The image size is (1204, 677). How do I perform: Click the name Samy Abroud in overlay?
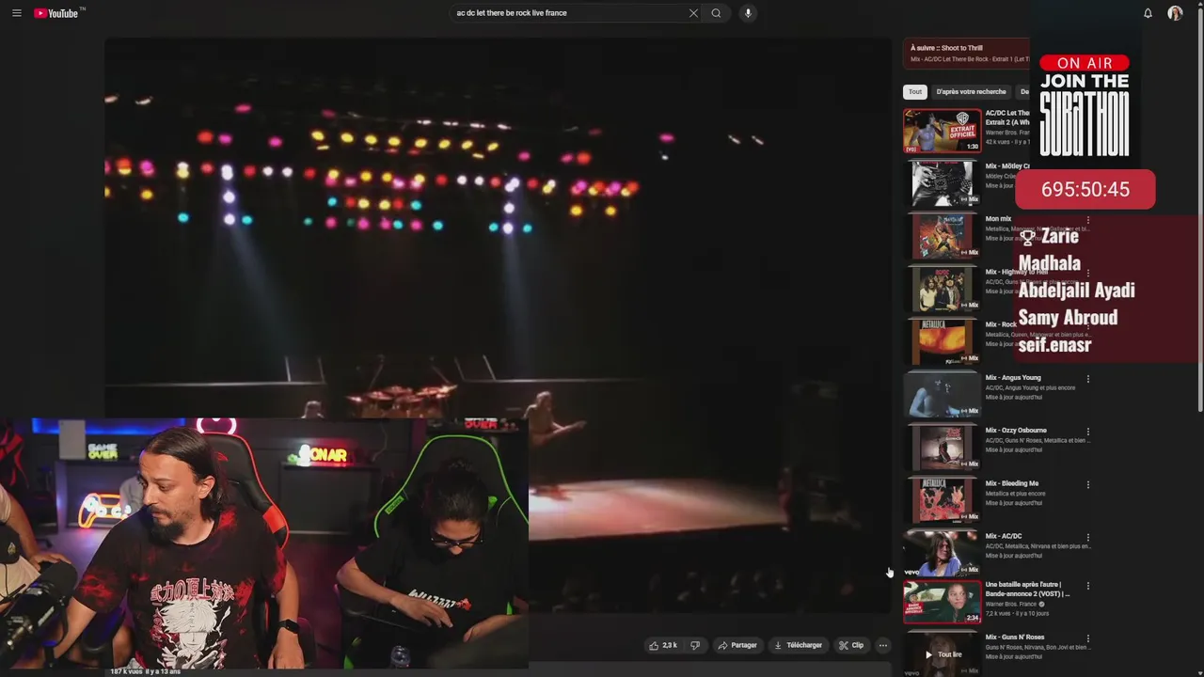coord(1069,318)
